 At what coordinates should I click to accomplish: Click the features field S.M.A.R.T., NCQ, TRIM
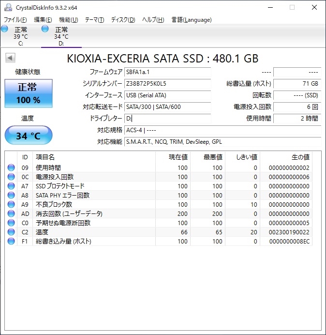tap(223, 142)
